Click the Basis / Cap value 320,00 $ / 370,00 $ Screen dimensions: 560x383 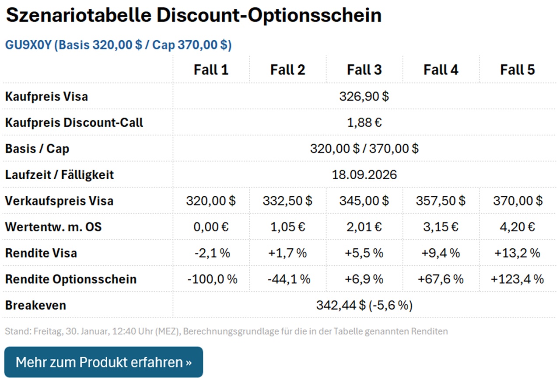(364, 148)
